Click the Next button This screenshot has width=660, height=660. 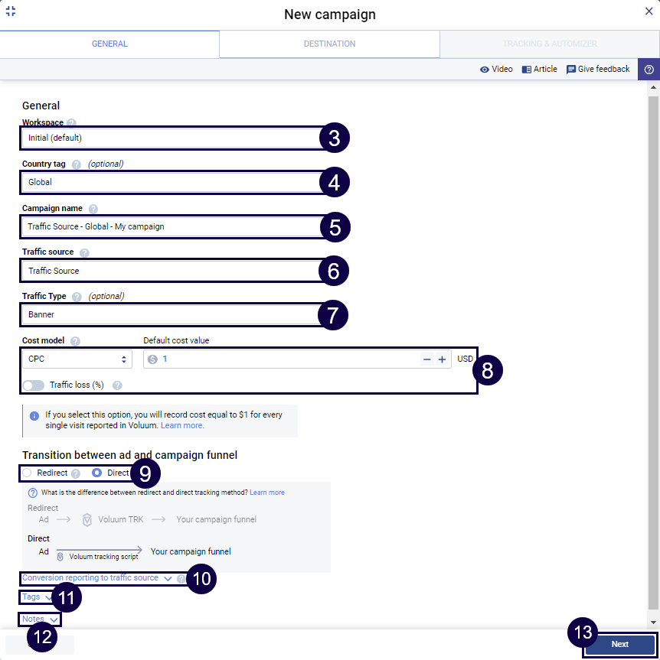619,644
